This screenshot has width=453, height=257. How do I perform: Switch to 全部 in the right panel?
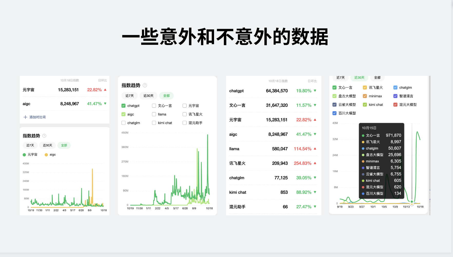pyautogui.click(x=377, y=78)
